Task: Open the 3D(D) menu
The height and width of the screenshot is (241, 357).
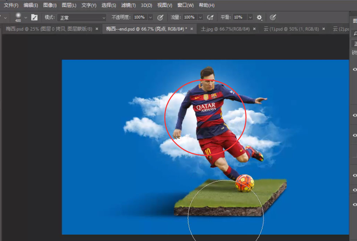Action: point(146,5)
